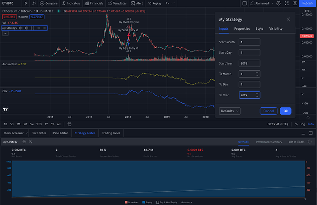This screenshot has height=205, width=317.
Task: Switch to the Inputs tab
Action: click(x=224, y=28)
